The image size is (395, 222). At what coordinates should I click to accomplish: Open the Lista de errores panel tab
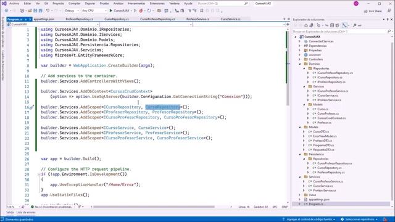point(26,212)
